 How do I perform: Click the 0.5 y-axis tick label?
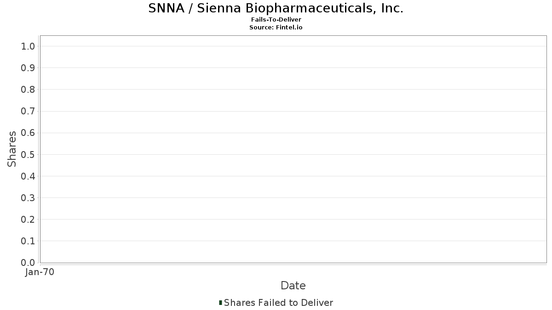(28, 154)
